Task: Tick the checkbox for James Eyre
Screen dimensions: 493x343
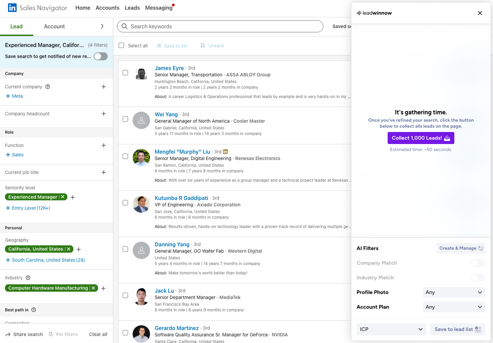Action: point(125,73)
